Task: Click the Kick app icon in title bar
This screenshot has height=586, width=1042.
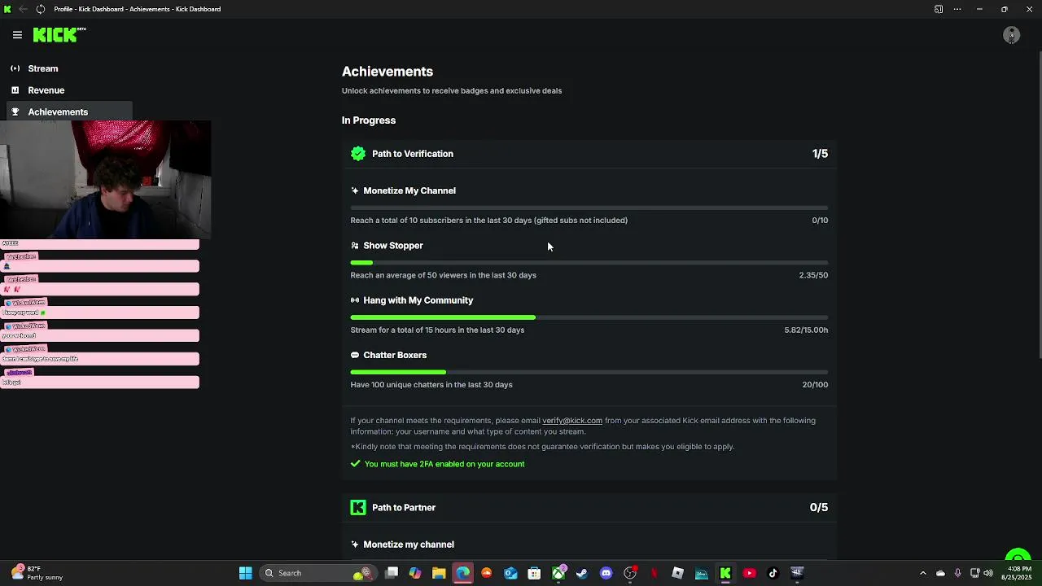Action: click(7, 9)
